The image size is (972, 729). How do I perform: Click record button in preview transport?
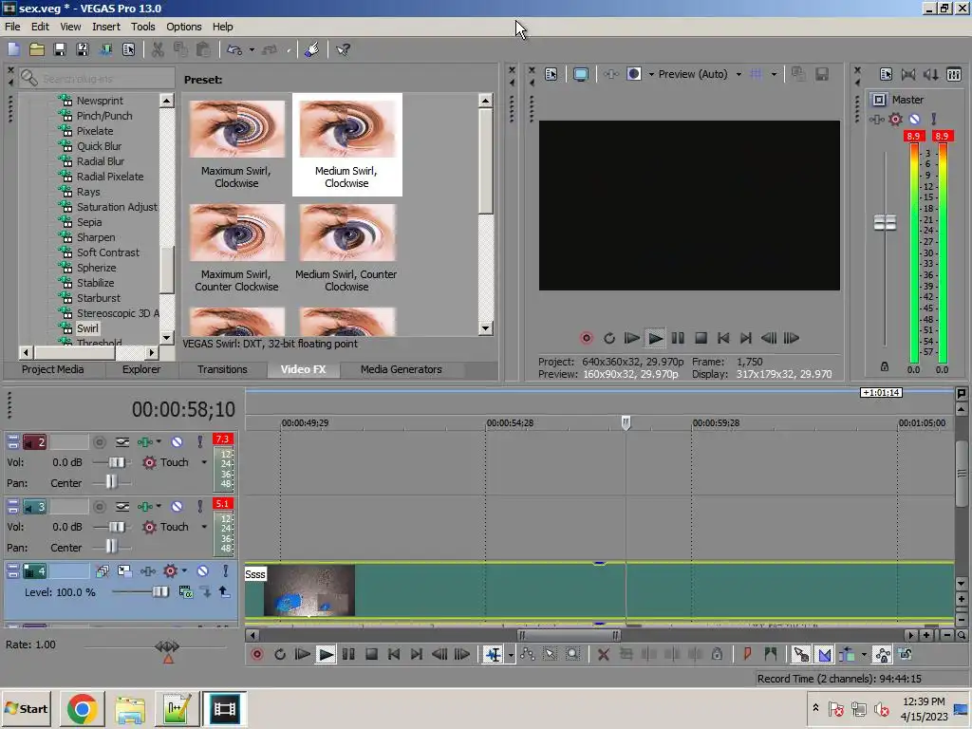point(587,338)
